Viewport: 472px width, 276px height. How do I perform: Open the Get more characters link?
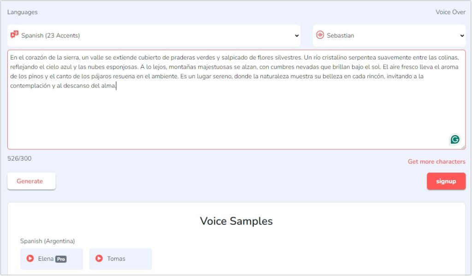pos(436,162)
